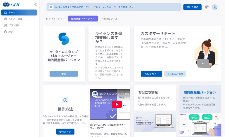Click the blue S app logo
The image size is (225, 137).
(x=64, y=38)
